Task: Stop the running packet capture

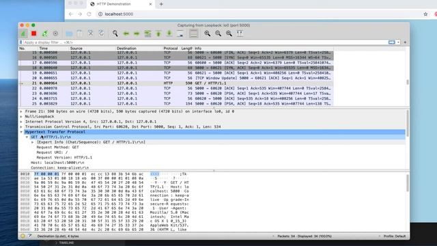Action: tap(34, 33)
